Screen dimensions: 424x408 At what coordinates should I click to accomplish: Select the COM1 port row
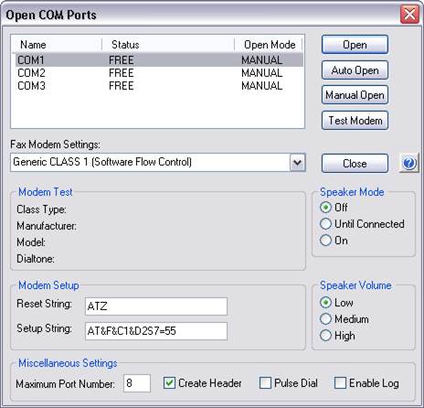click(x=160, y=60)
